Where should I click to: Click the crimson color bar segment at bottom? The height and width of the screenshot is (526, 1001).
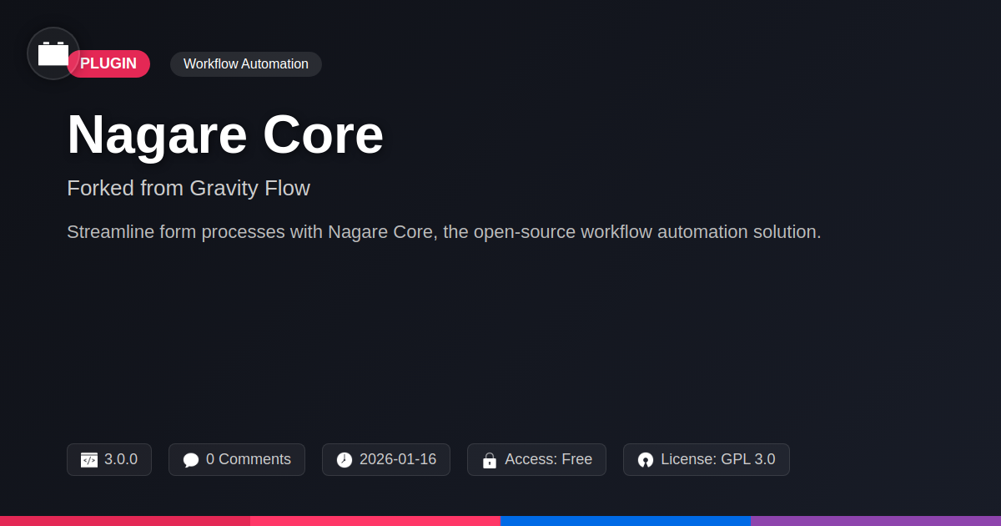tap(125, 521)
